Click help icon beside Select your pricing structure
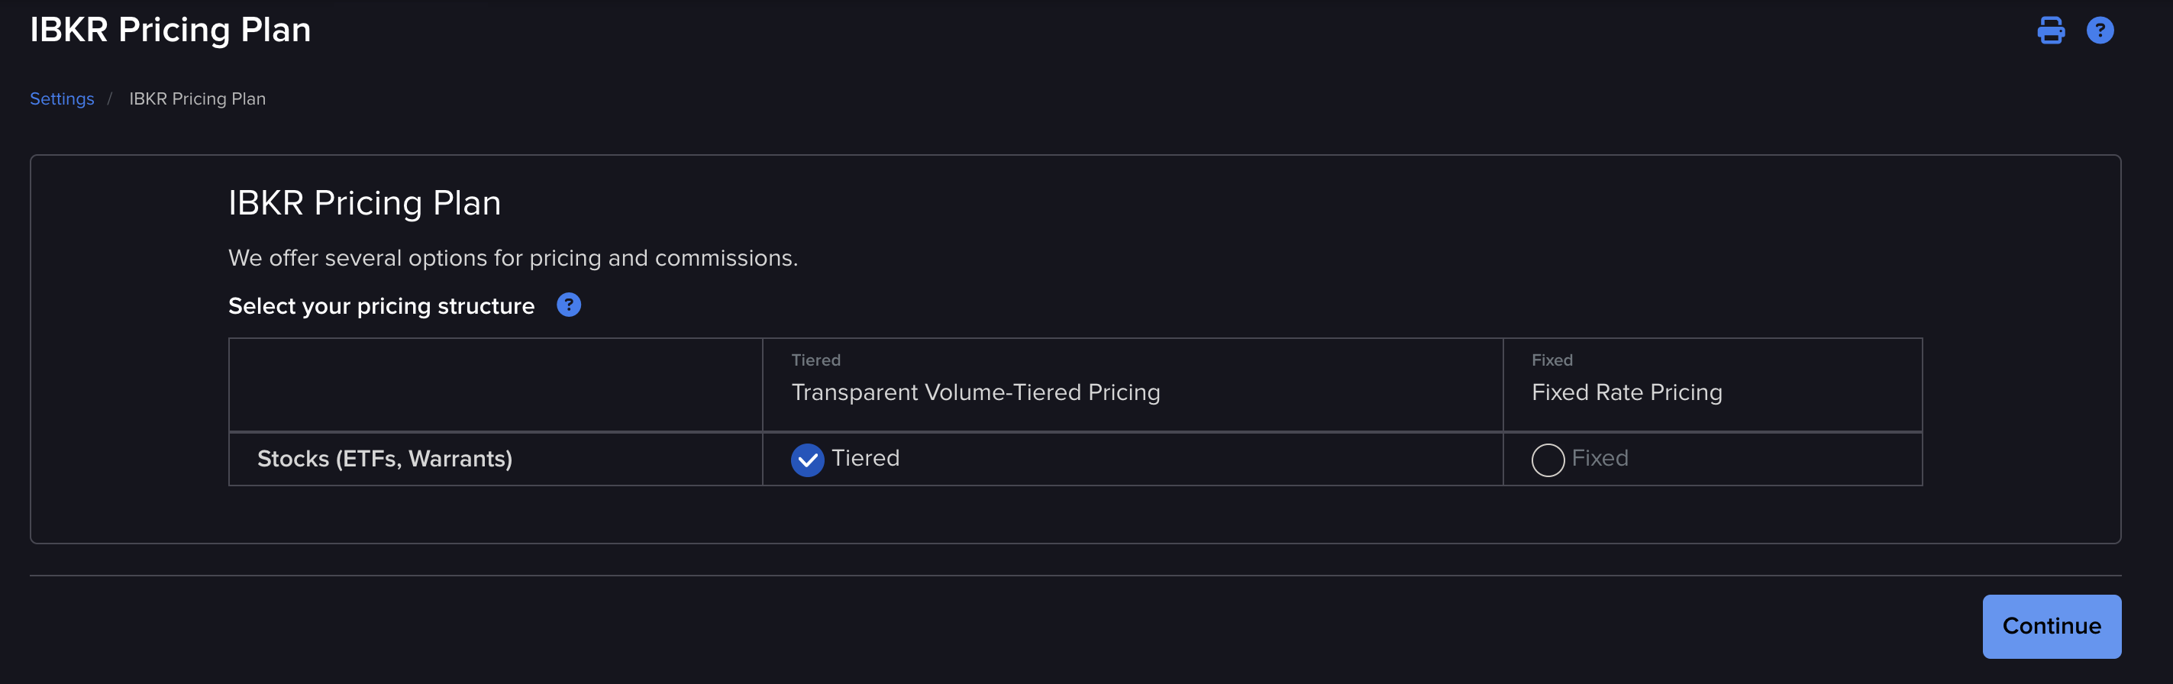This screenshot has height=684, width=2173. tap(569, 305)
